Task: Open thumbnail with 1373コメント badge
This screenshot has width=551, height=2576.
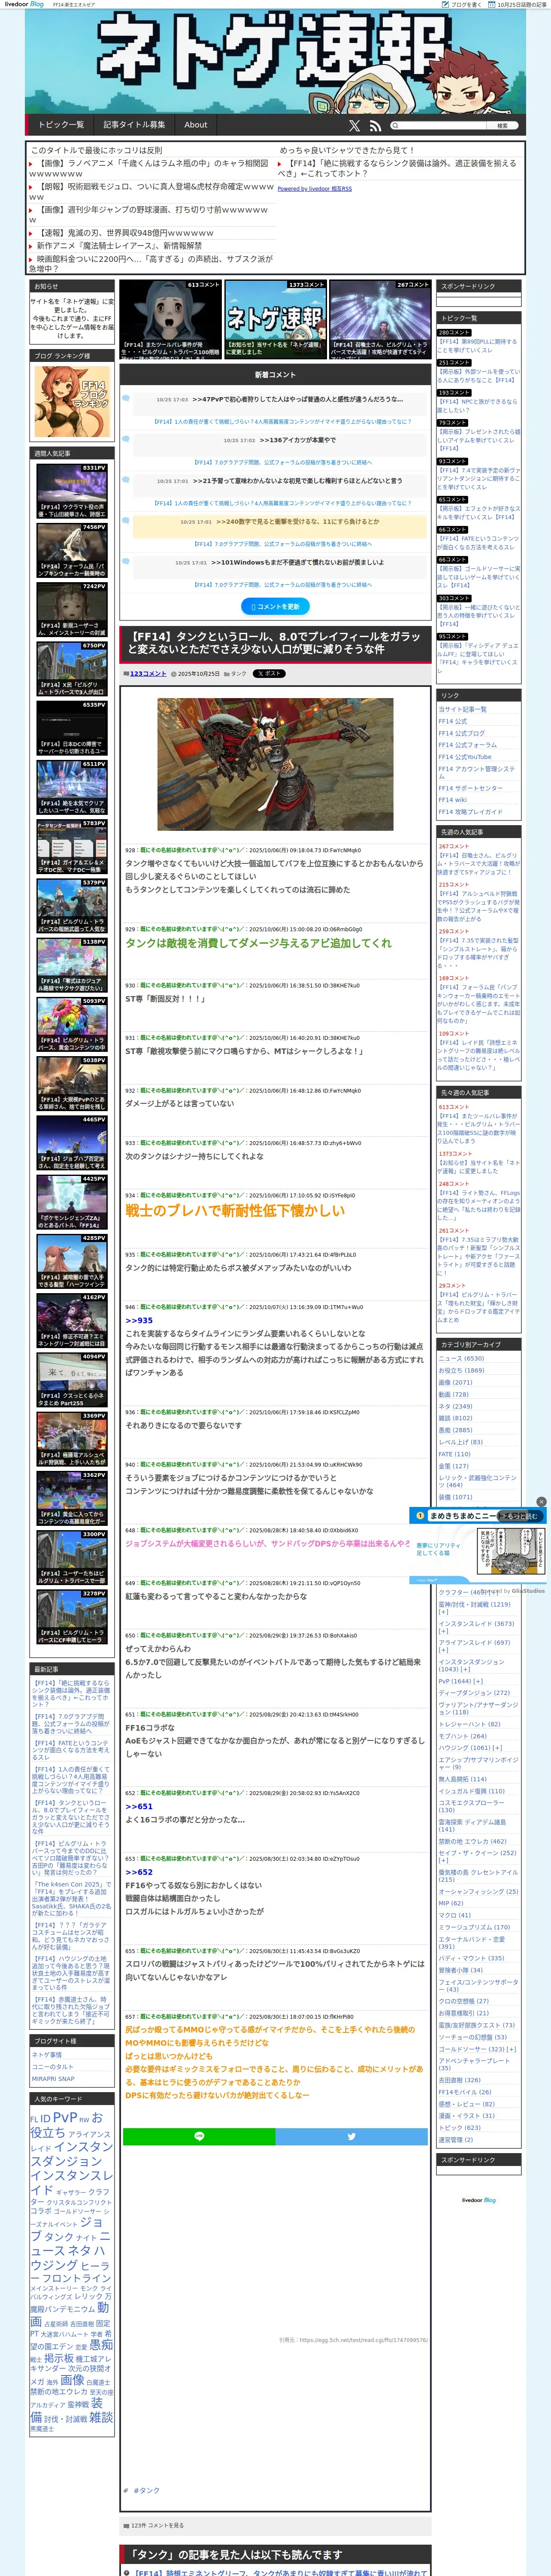Action: (275, 319)
